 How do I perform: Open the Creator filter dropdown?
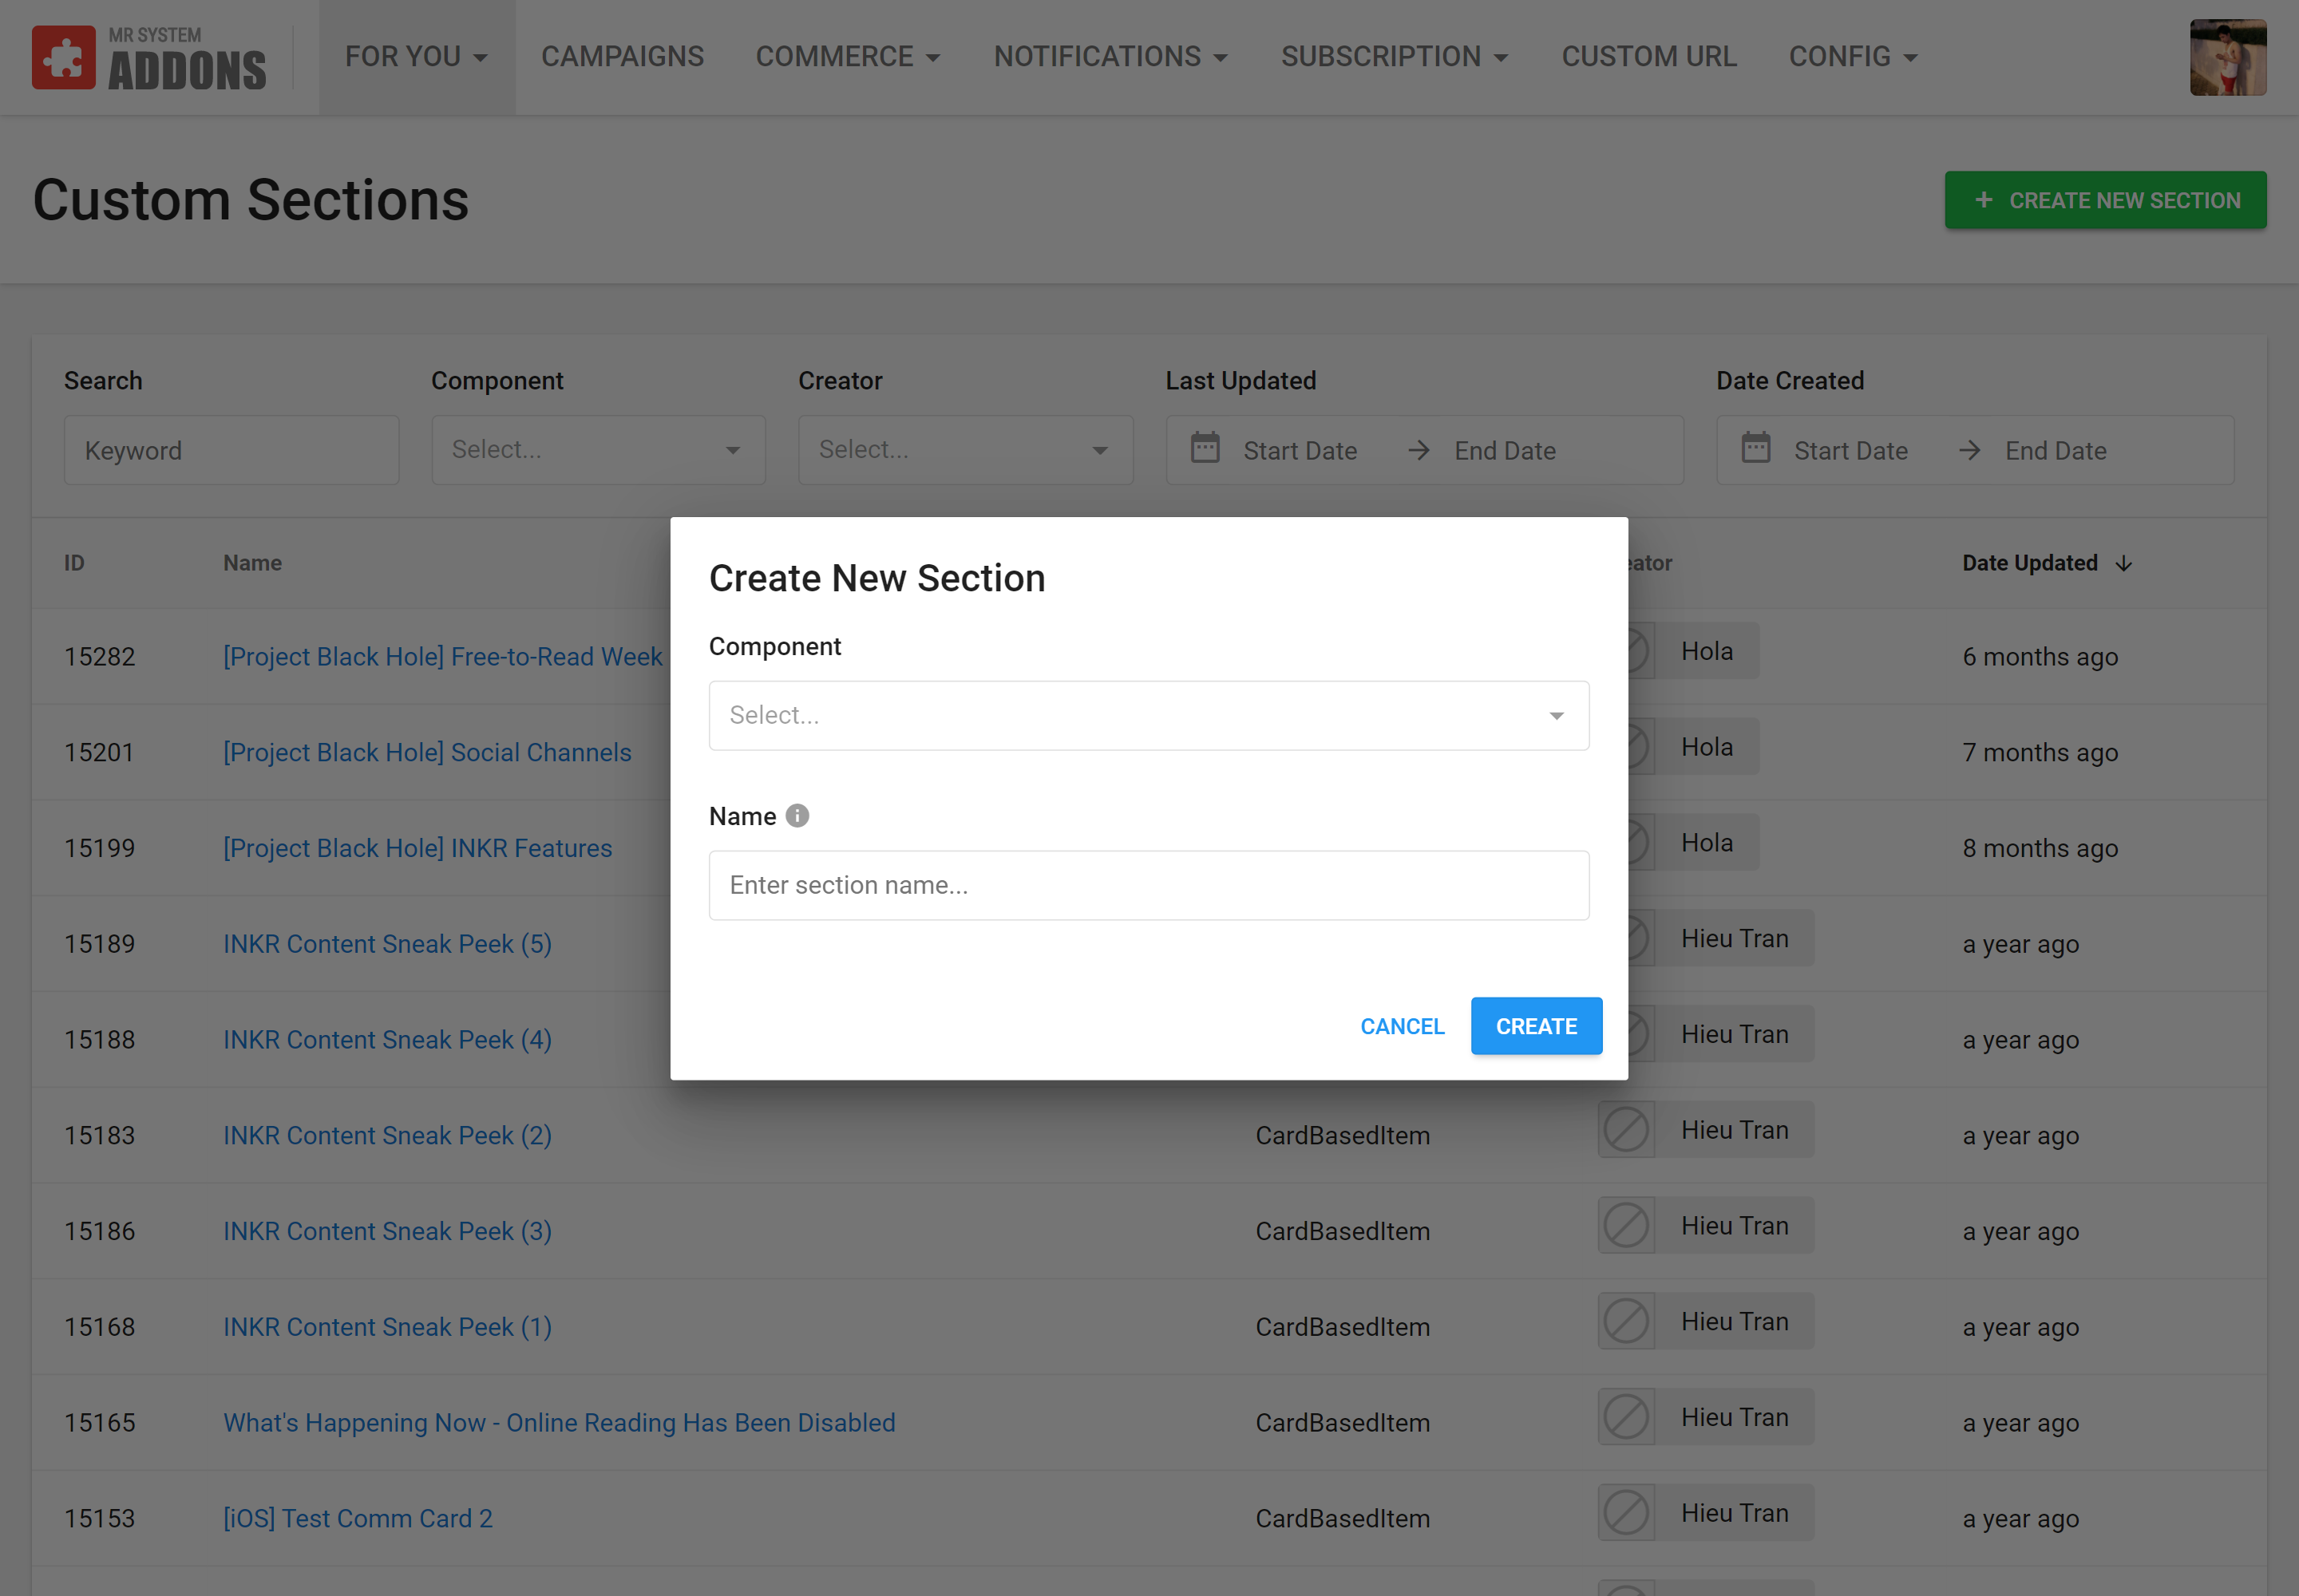(x=964, y=450)
